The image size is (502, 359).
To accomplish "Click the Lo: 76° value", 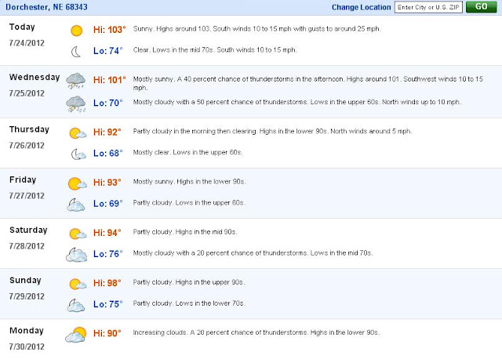I will [108, 254].
